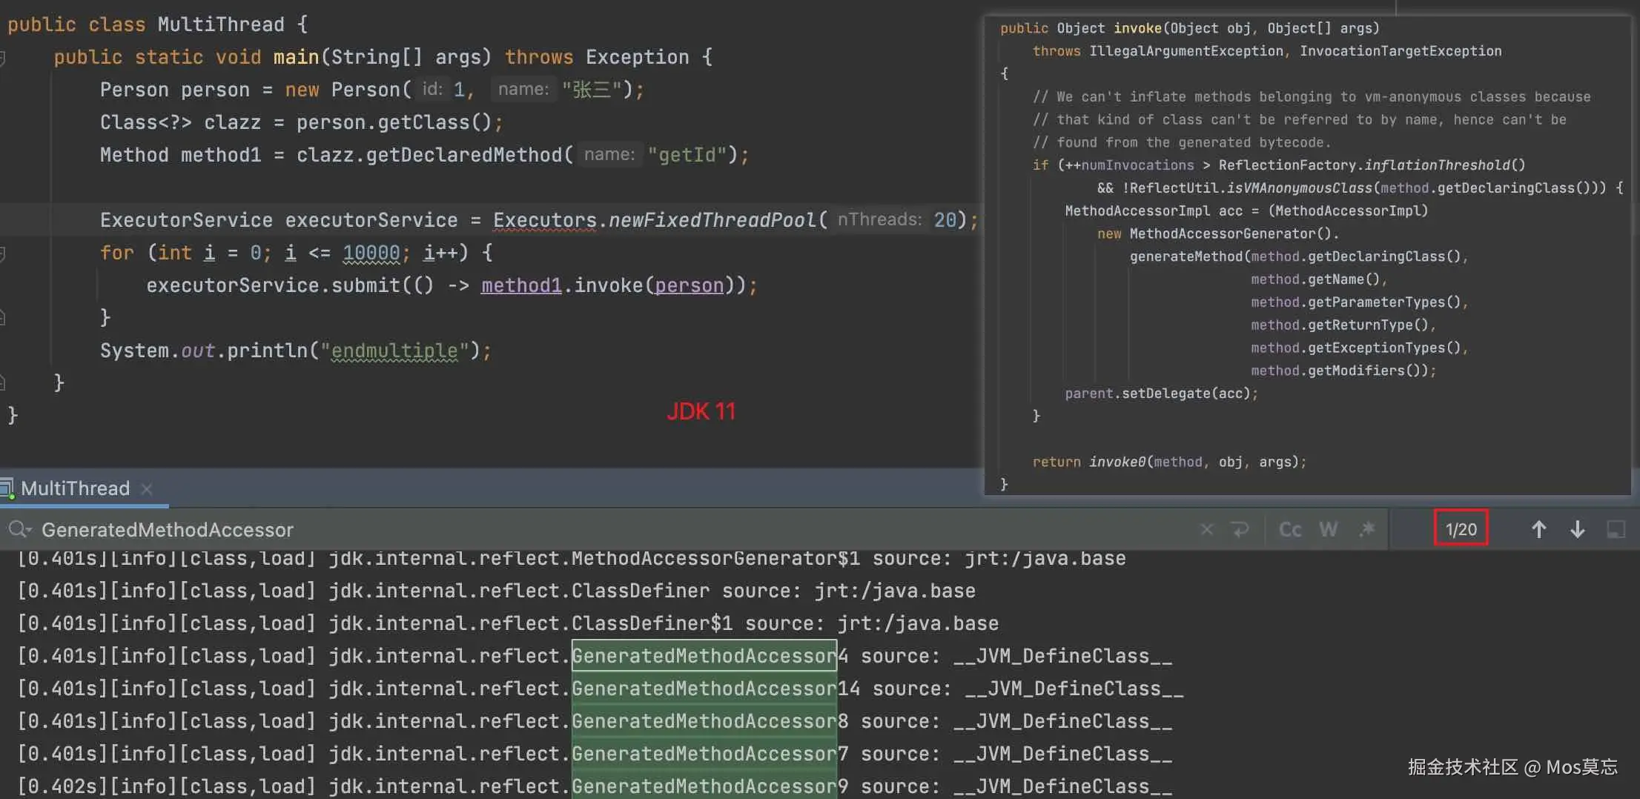Click the main method name

[296, 57]
